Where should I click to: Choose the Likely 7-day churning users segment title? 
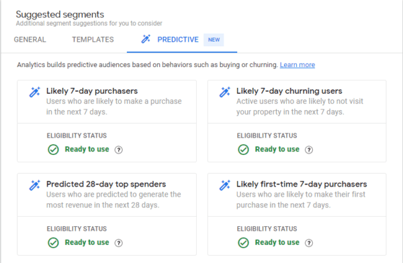289,91
